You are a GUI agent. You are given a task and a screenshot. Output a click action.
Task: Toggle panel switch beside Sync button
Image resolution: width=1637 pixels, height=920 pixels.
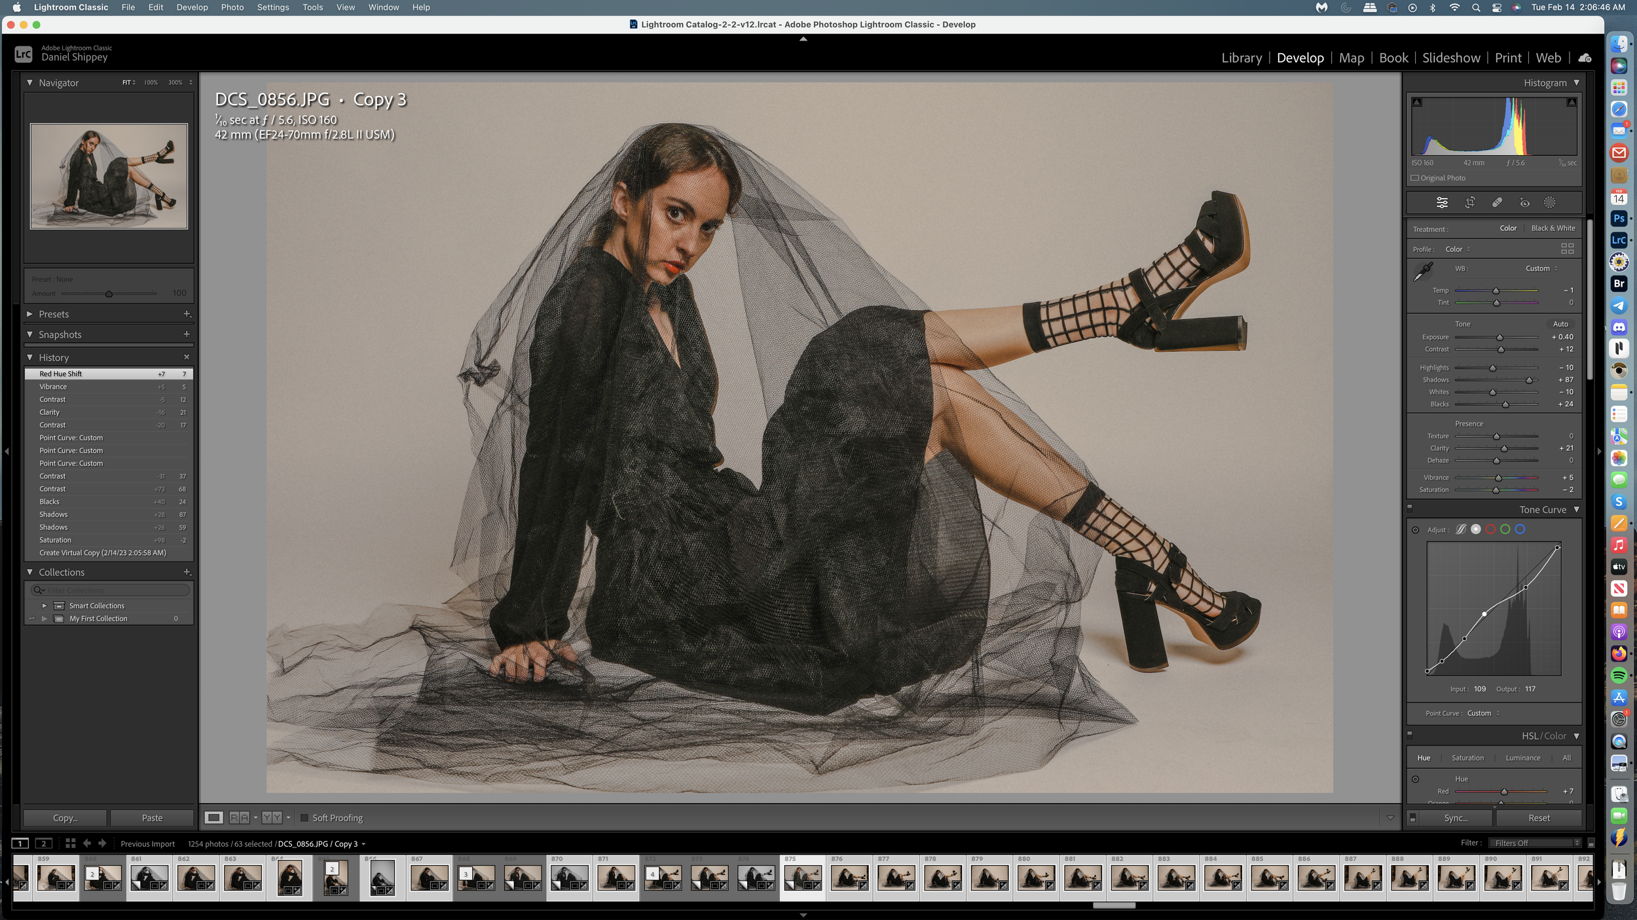(1412, 818)
